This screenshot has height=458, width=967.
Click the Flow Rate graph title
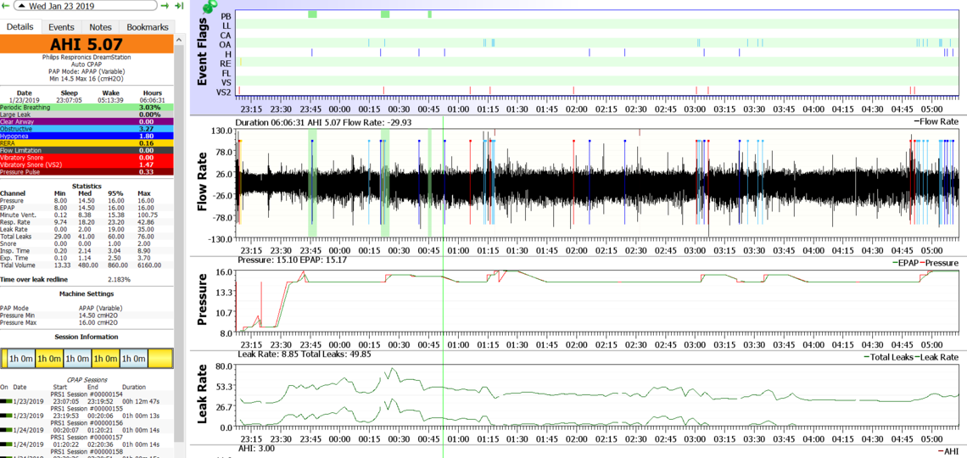tap(202, 182)
